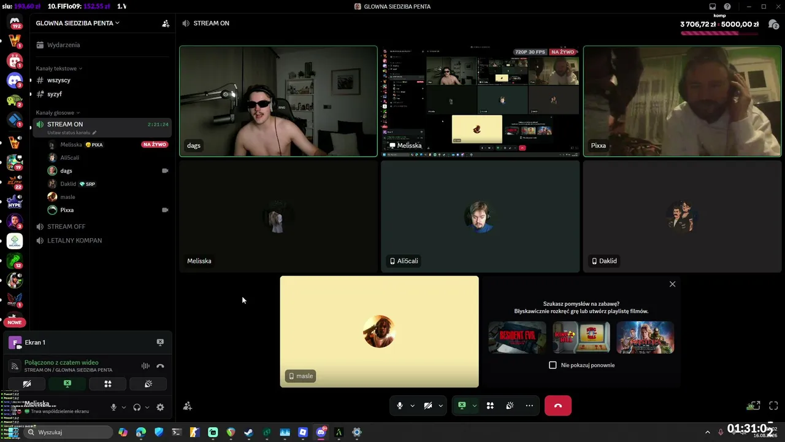The width and height of the screenshot is (785, 442).
Task: Open screen share dropdown in call bar
Action: tap(474, 406)
